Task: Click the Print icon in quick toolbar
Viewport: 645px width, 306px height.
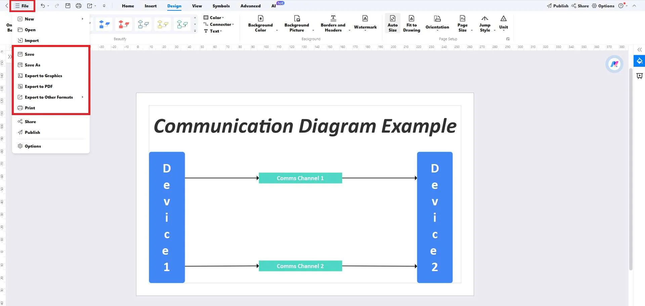Action: pyautogui.click(x=79, y=6)
